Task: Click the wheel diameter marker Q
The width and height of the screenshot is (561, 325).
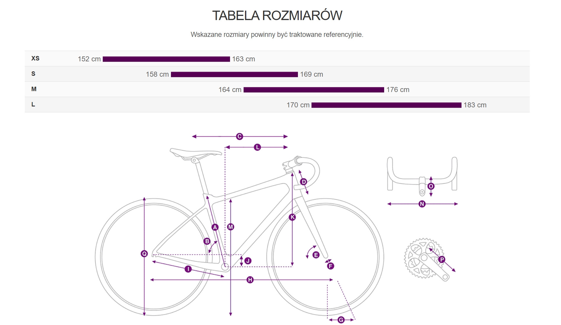Action: coord(144,254)
